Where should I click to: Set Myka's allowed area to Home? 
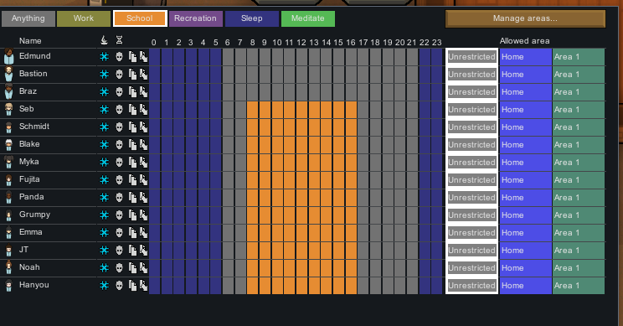(x=525, y=163)
